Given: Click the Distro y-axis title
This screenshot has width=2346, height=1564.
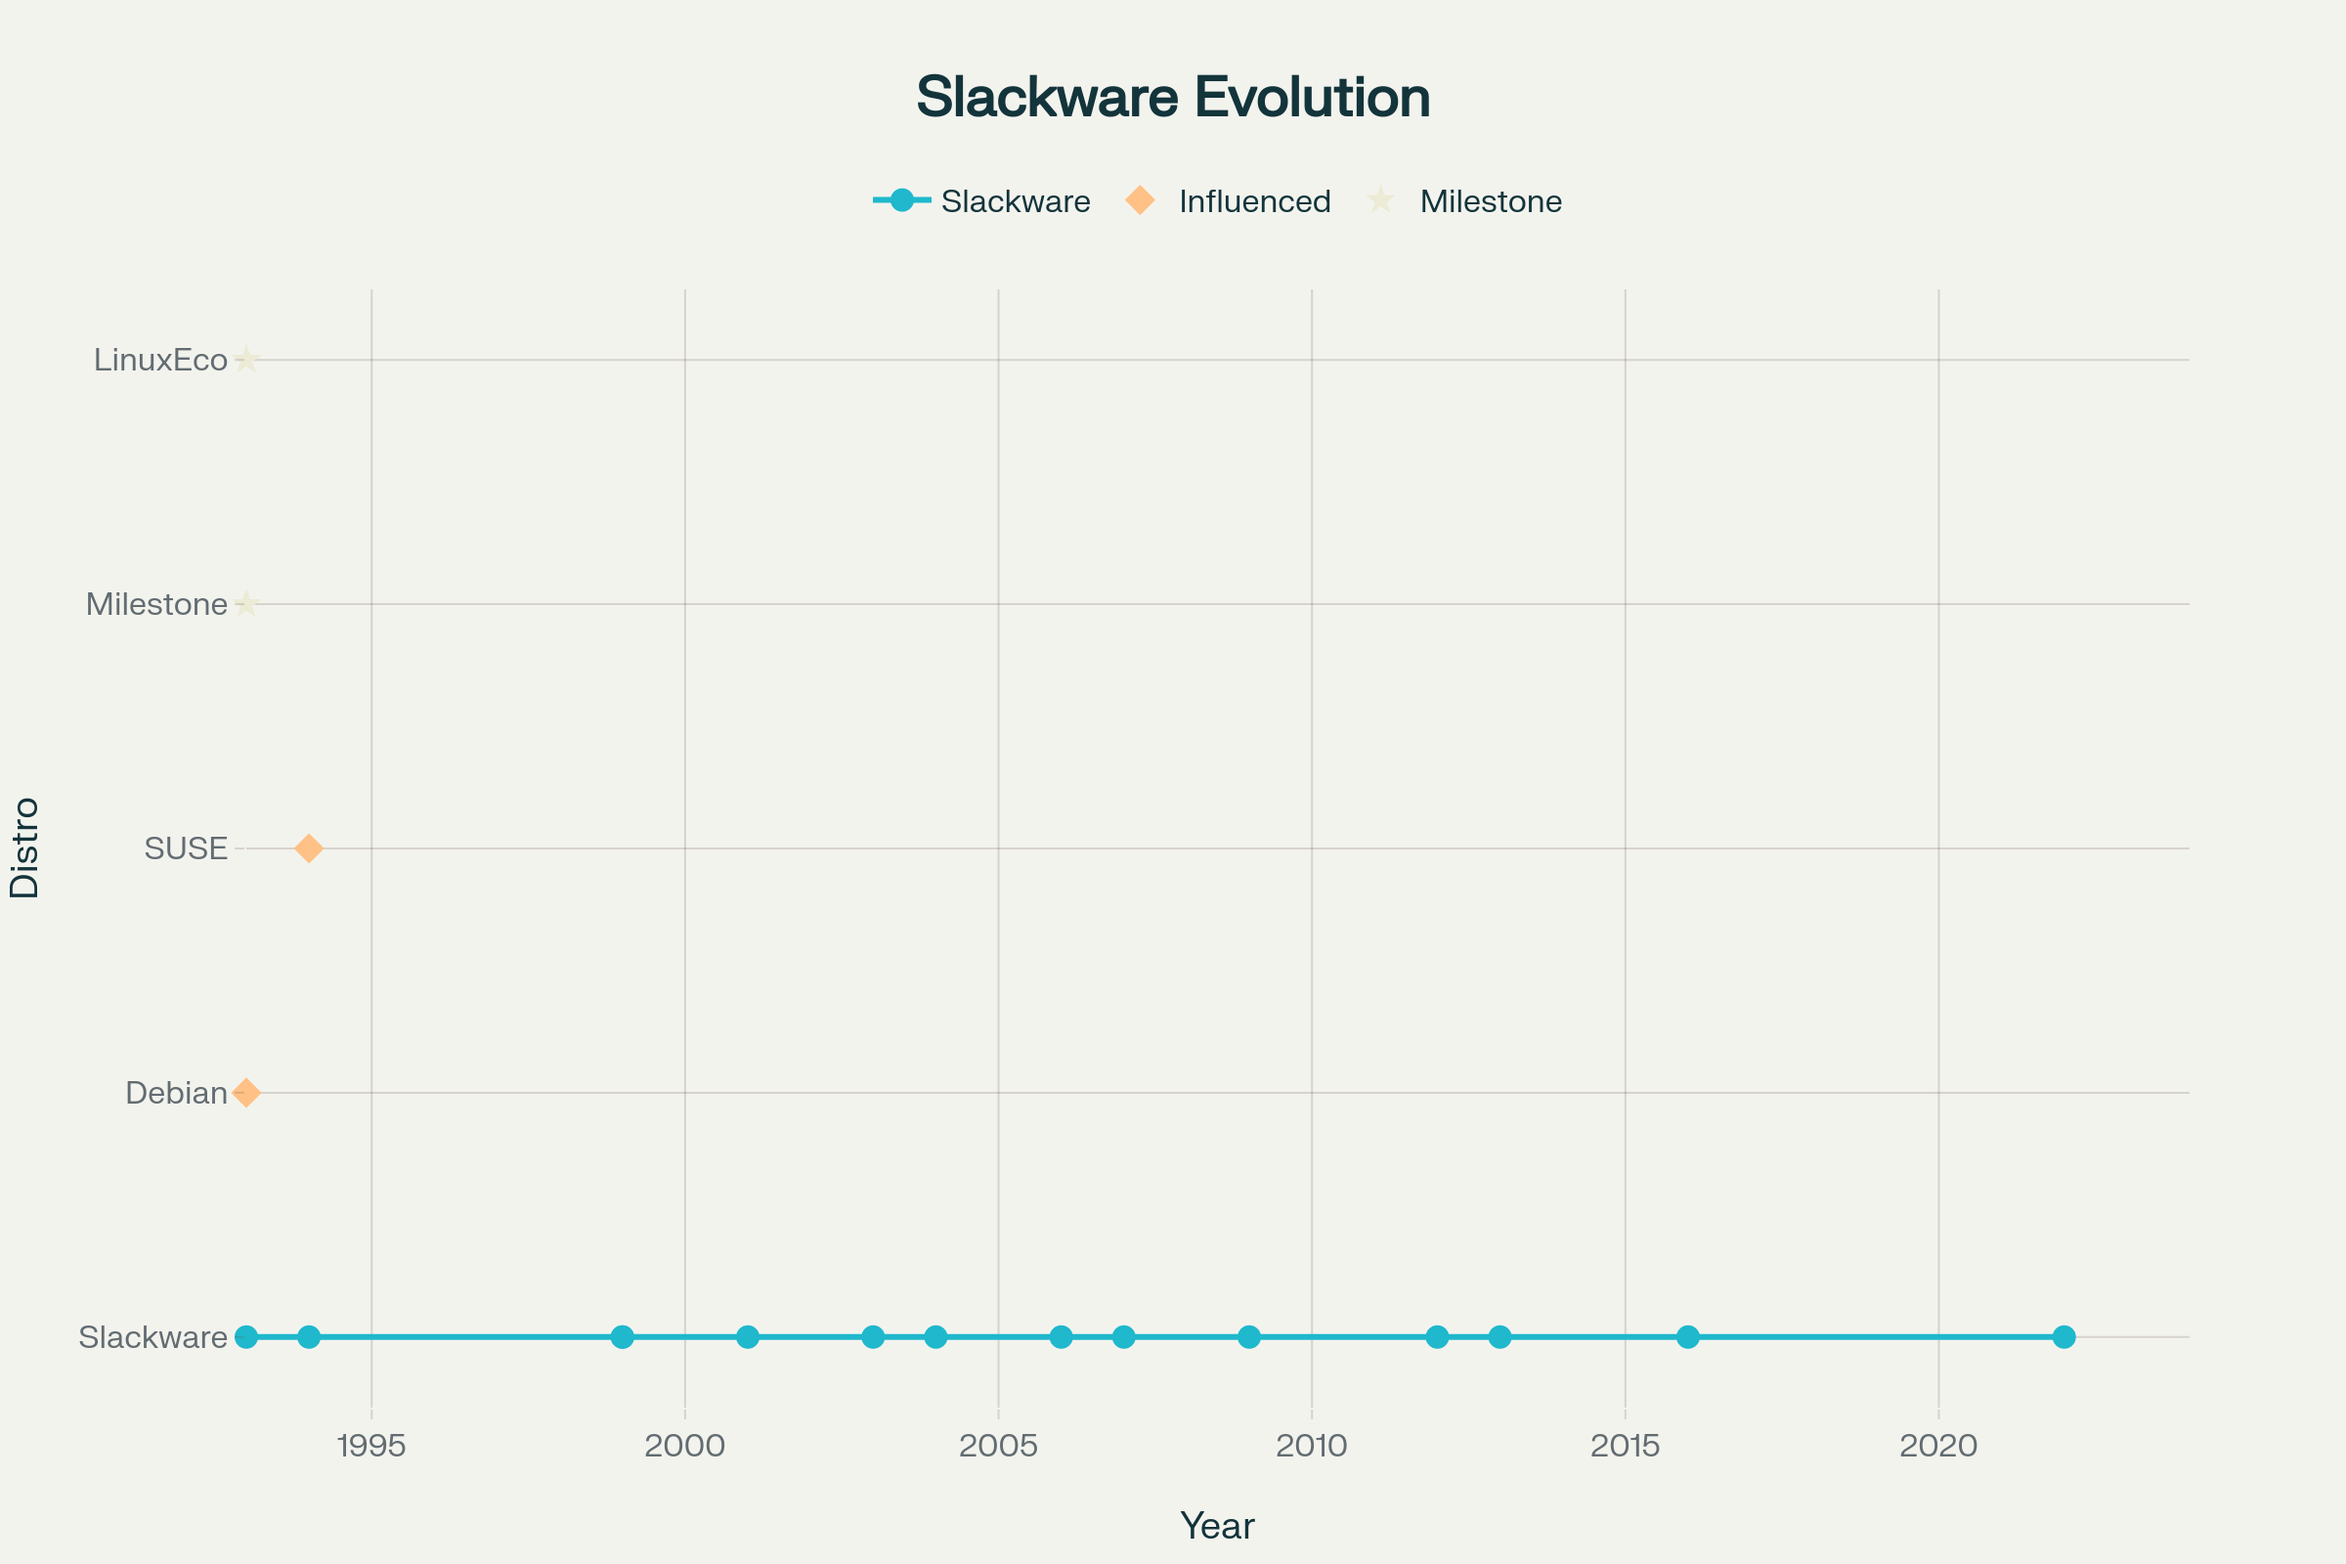Looking at the screenshot, I should coord(23,847).
